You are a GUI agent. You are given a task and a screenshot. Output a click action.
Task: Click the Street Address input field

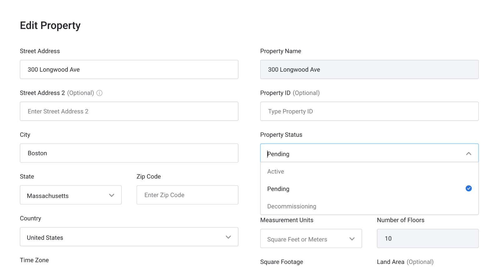pos(129,69)
